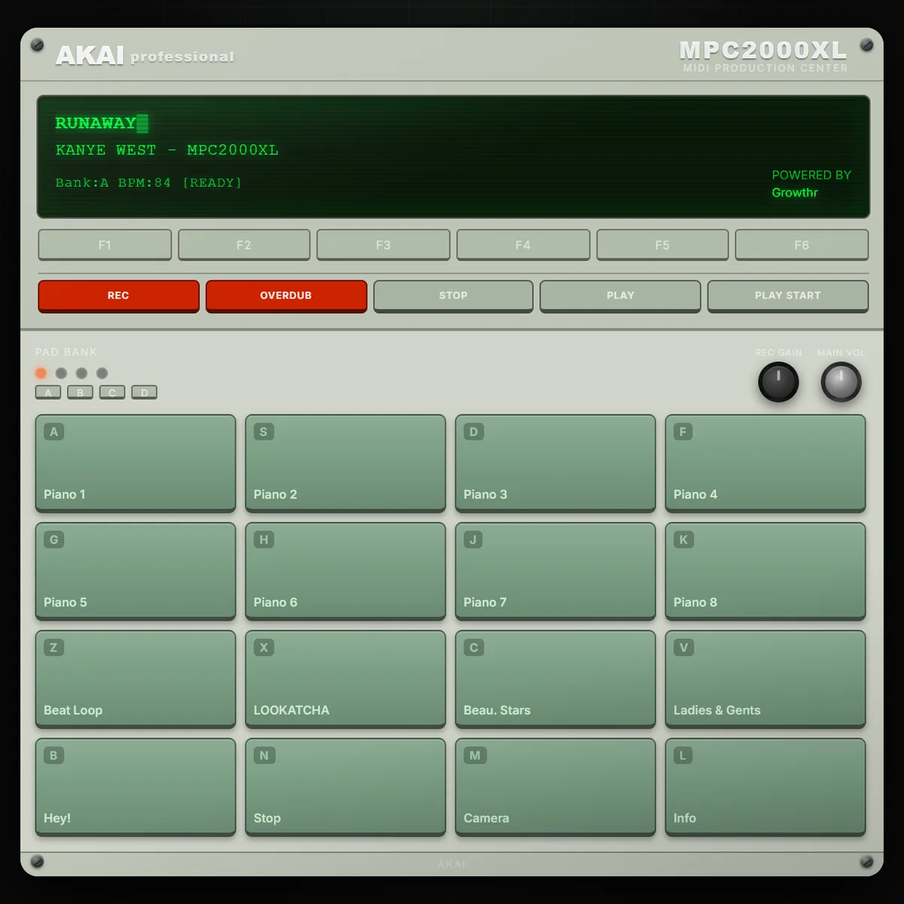Click the MPC2000XL model logo
The width and height of the screenshot is (904, 904).
click(763, 50)
